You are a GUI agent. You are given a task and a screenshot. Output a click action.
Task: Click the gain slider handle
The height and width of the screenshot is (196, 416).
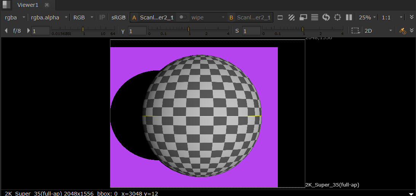(83, 29)
